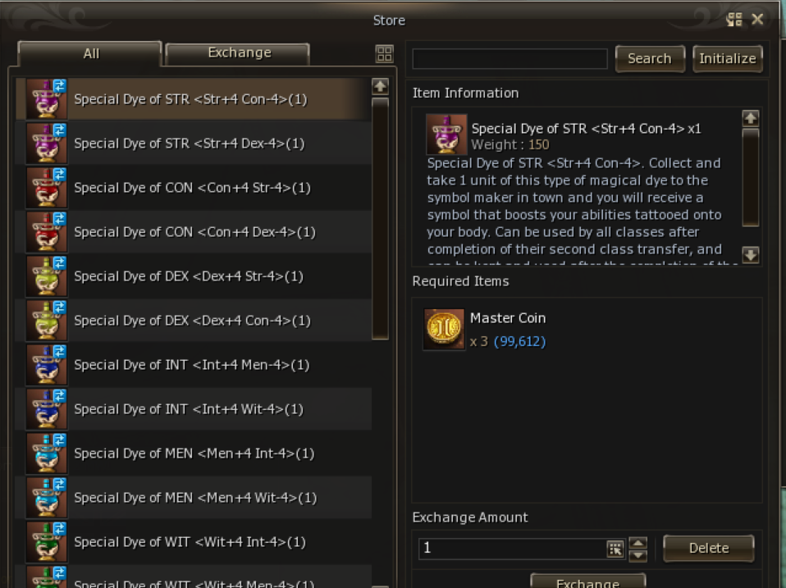Click the blue INT Men-4 dye icon
786x588 pixels.
[47, 365]
